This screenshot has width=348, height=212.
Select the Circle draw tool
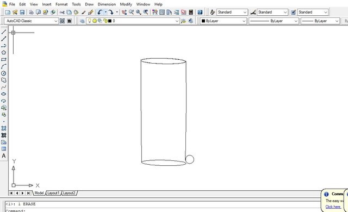(x=4, y=73)
